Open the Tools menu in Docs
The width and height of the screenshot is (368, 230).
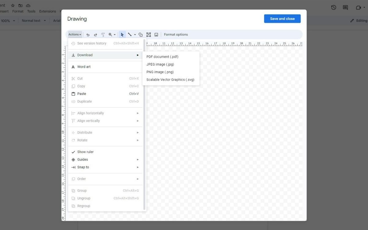(x=31, y=11)
